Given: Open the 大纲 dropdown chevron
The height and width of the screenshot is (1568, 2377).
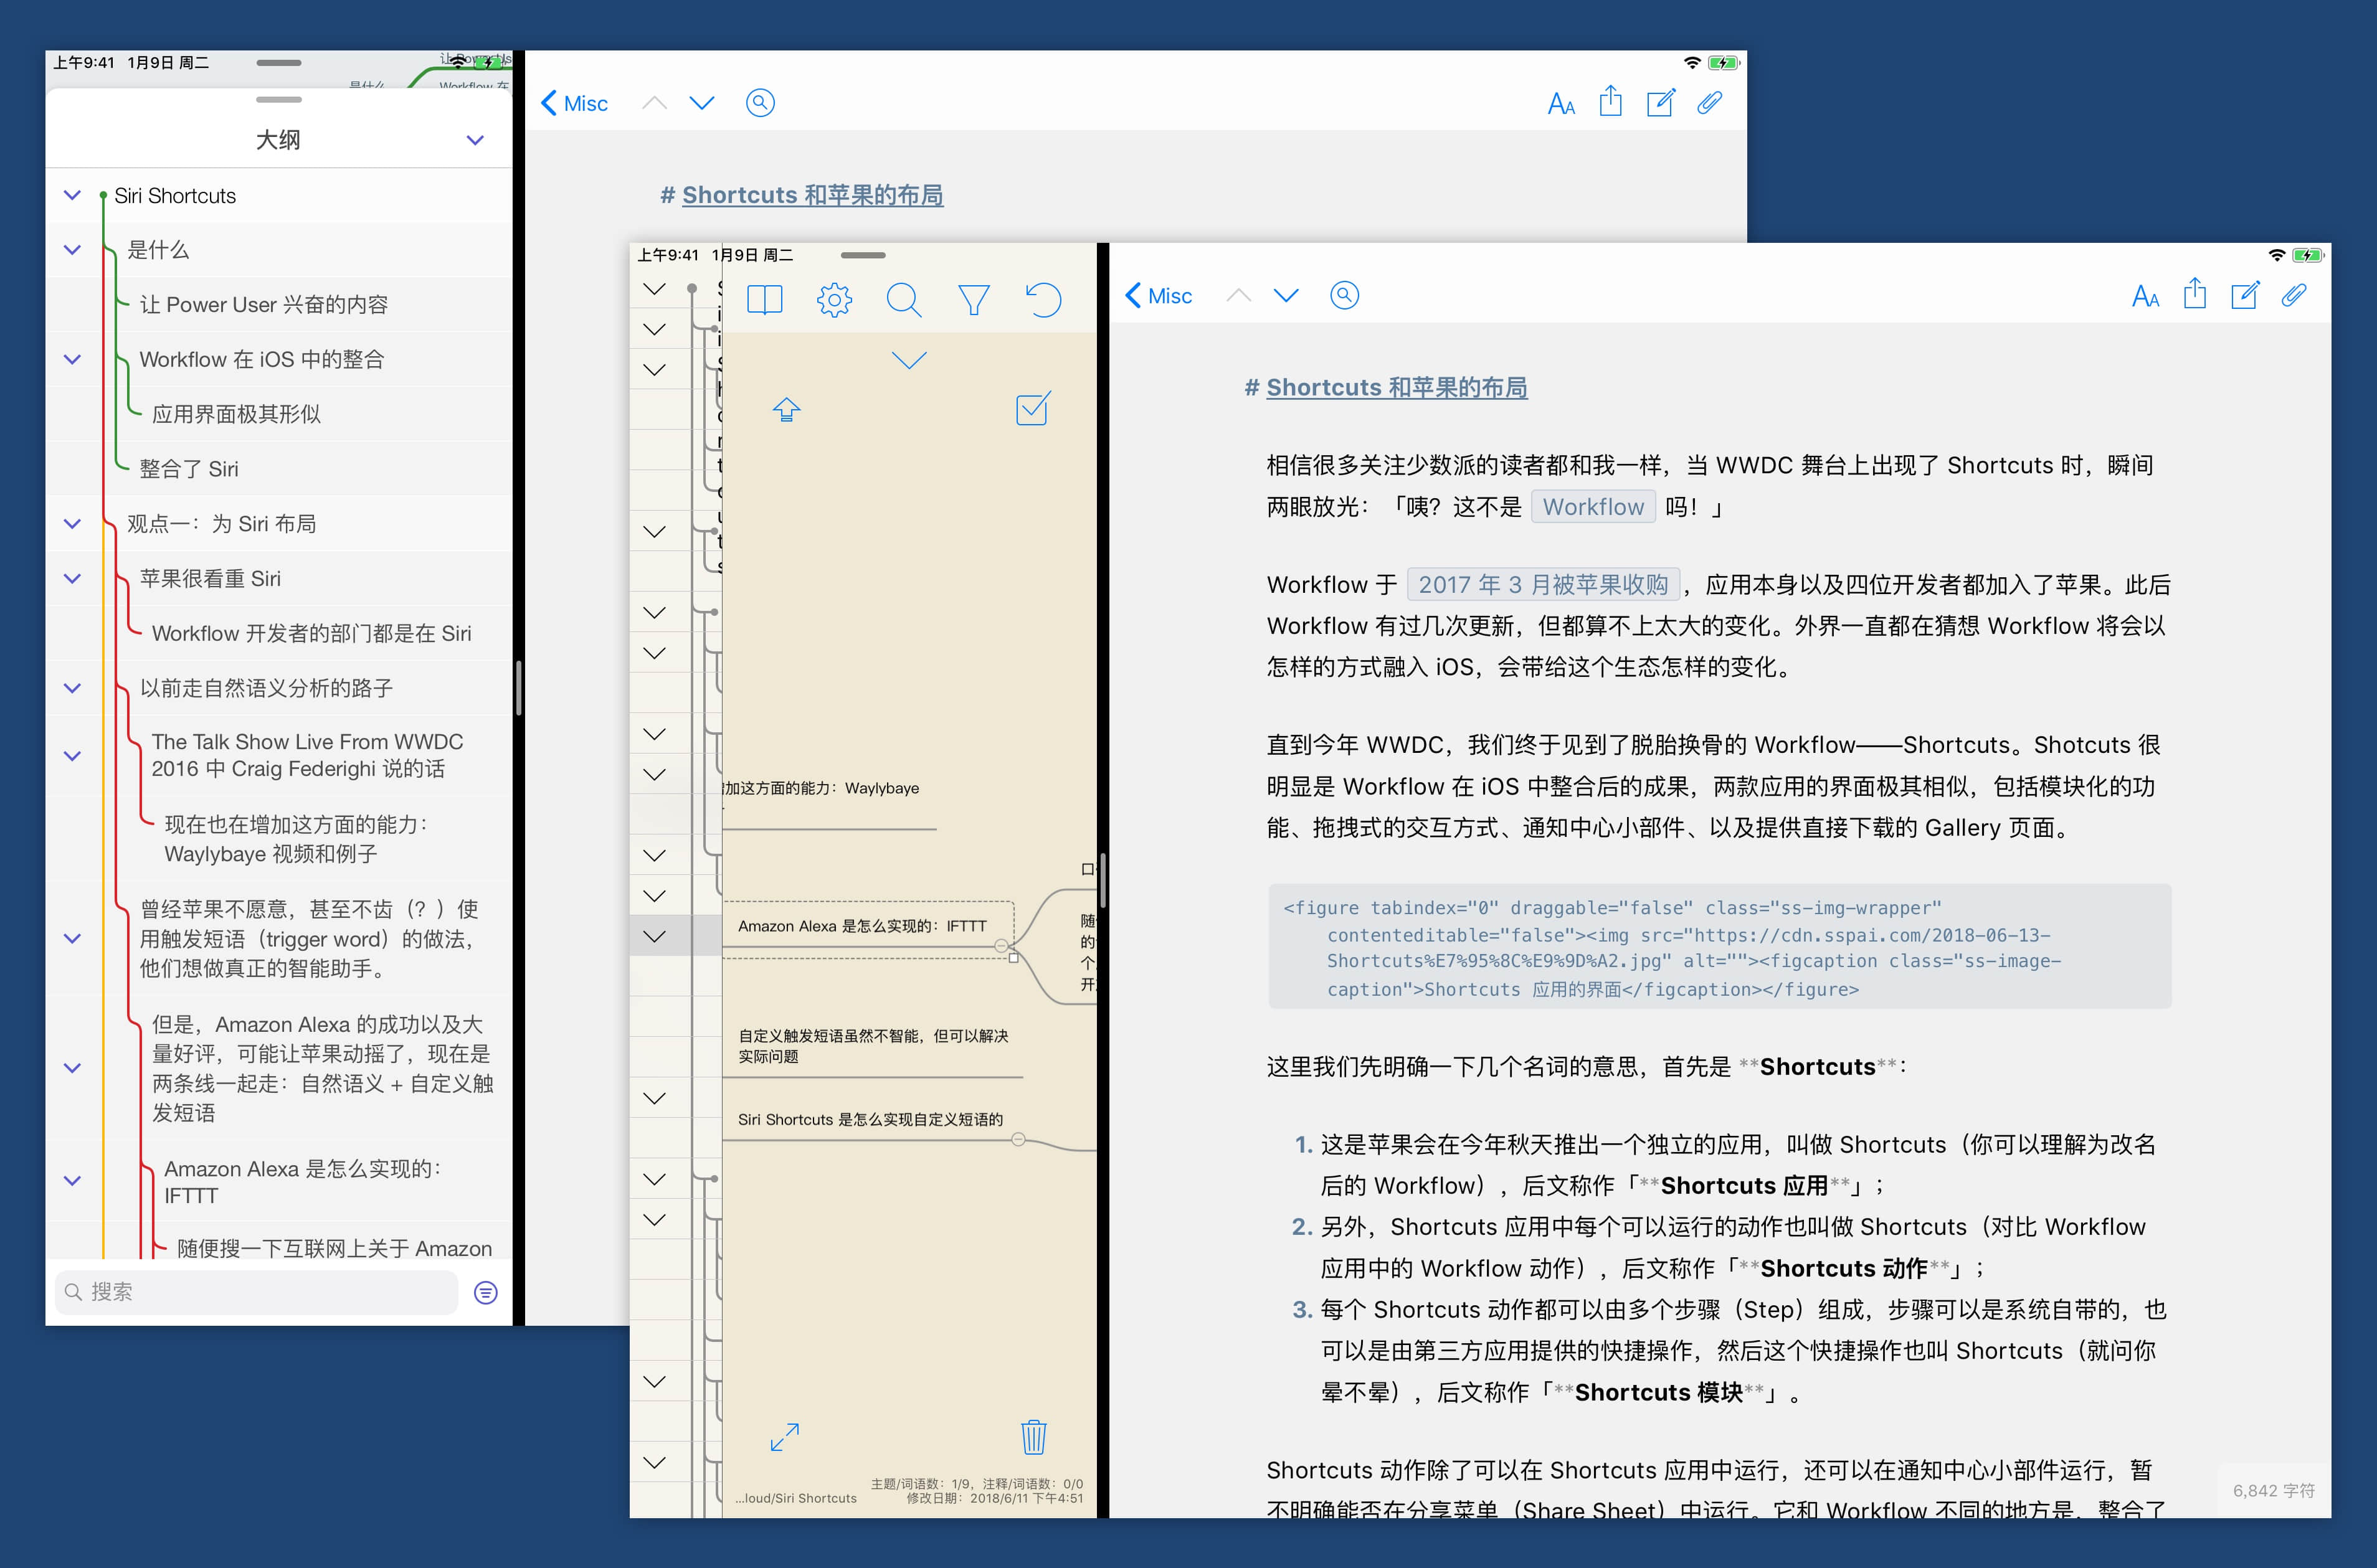Looking at the screenshot, I should point(475,140).
